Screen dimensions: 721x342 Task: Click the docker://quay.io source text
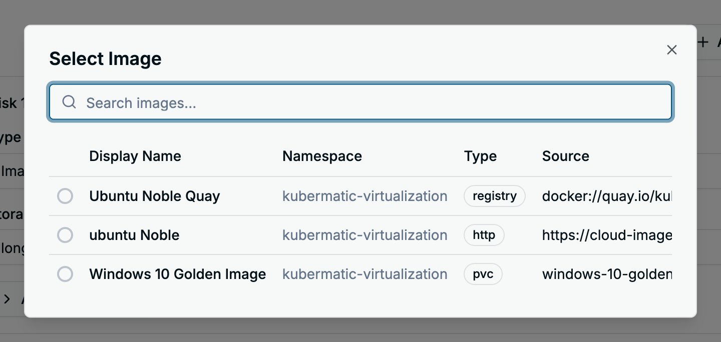pyautogui.click(x=607, y=196)
